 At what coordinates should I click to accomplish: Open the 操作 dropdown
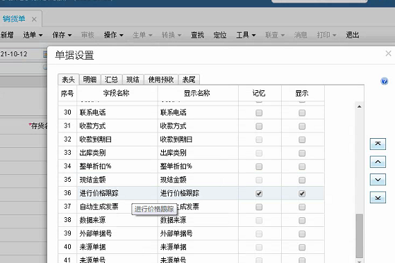[114, 35]
